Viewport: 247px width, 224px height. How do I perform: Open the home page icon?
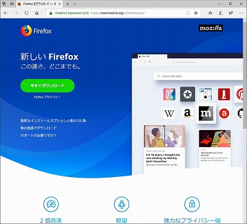37,13
